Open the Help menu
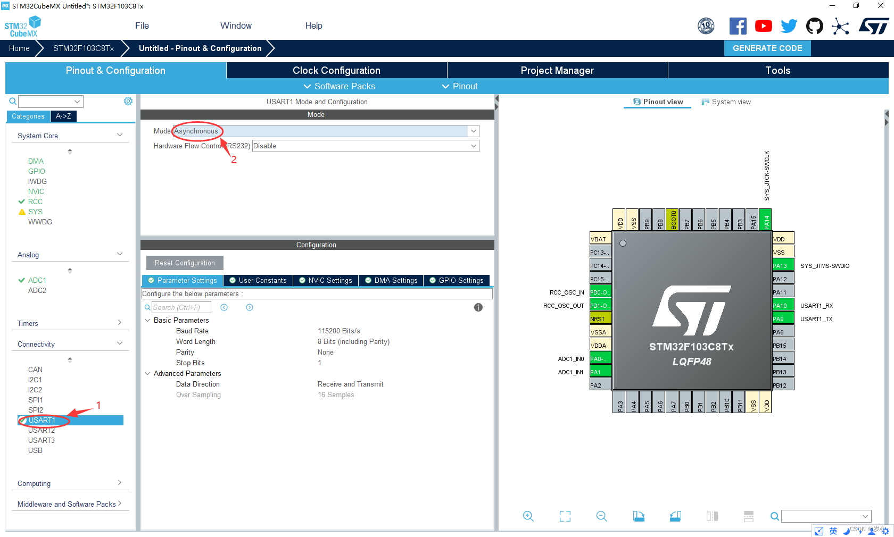The height and width of the screenshot is (537, 894). (x=314, y=26)
